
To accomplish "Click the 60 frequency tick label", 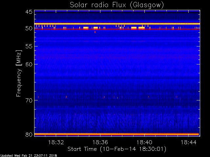I will [29, 64].
